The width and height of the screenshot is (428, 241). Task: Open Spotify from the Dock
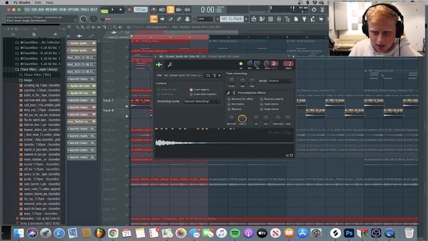click(235, 233)
